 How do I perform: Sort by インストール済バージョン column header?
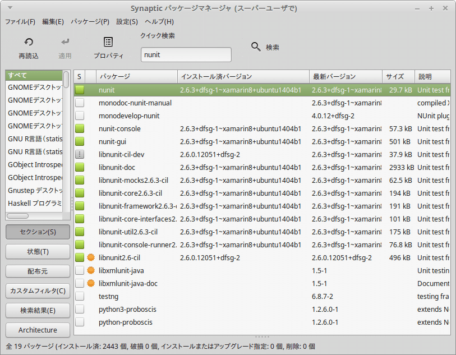tap(243, 77)
